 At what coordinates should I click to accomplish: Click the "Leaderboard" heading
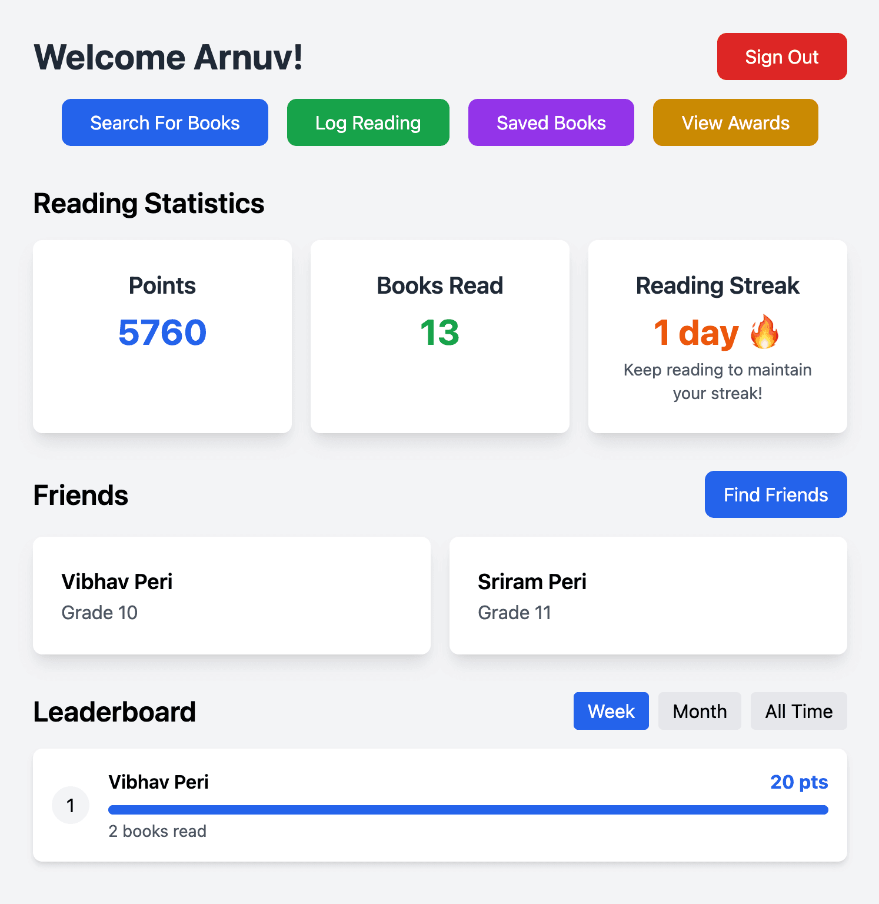point(115,712)
